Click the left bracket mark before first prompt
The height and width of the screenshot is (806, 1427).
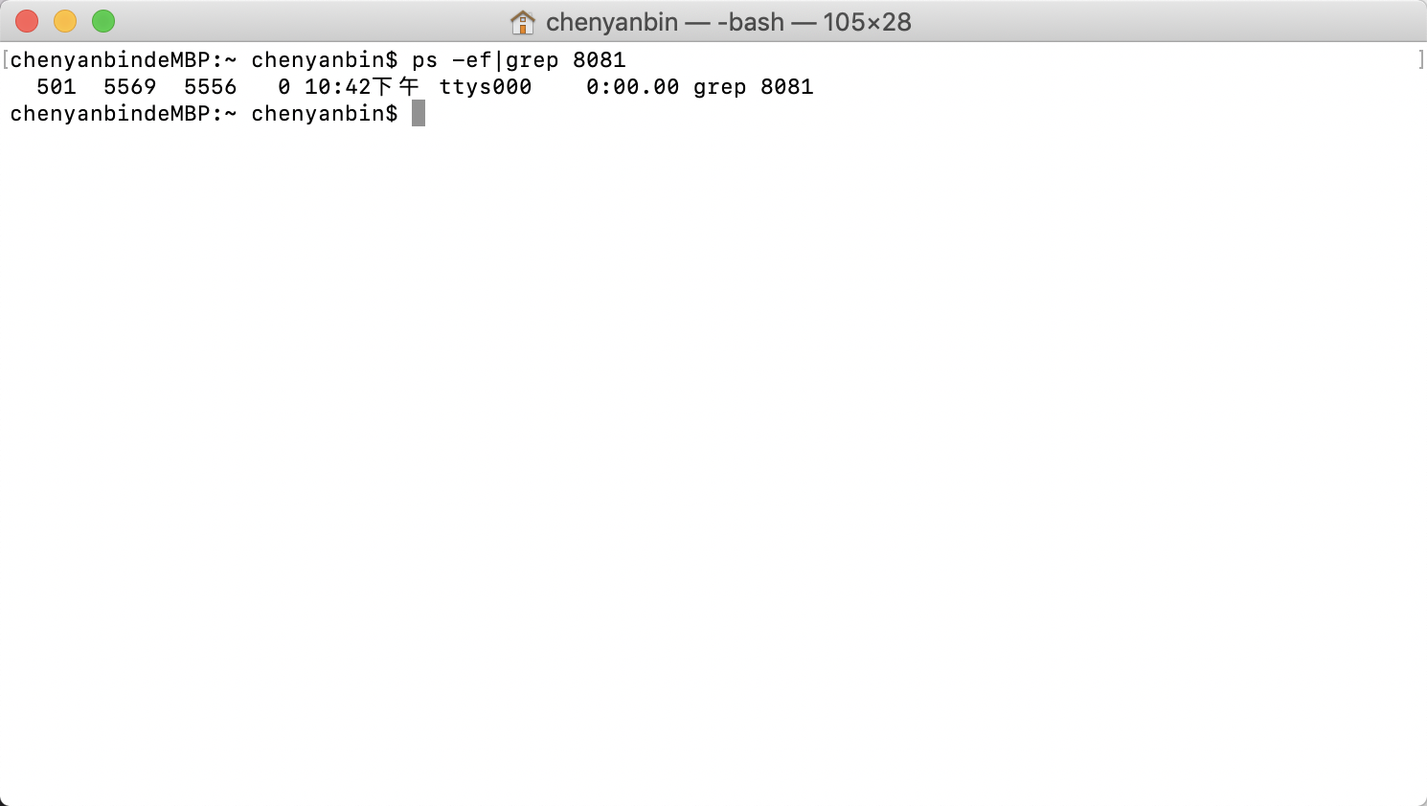coord(6,60)
